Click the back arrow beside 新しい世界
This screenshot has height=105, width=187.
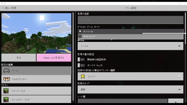[3, 8]
